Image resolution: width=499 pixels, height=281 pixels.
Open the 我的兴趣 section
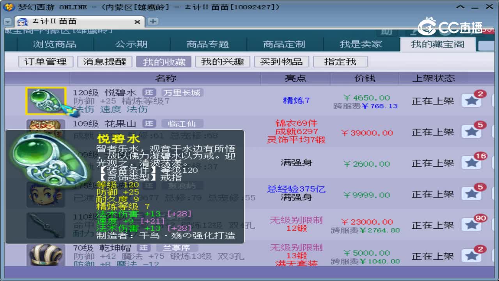[223, 62]
